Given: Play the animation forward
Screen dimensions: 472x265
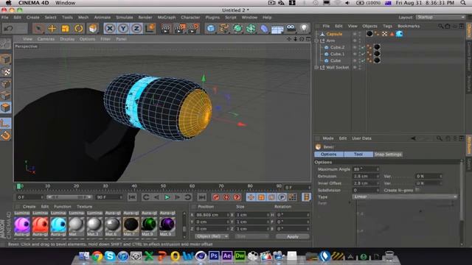Looking at the screenshot, I should [x=167, y=197].
